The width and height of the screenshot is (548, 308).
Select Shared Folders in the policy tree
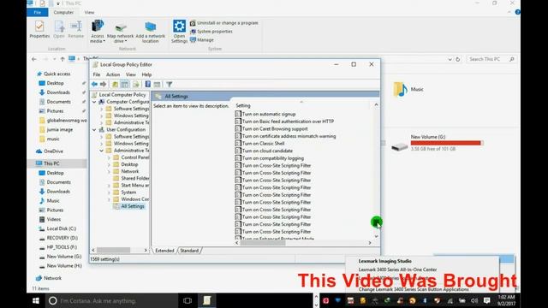click(135, 179)
